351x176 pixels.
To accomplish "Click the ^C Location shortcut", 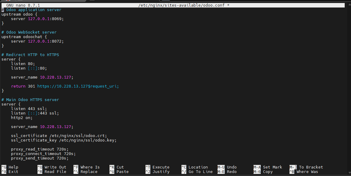I will 195,167.
